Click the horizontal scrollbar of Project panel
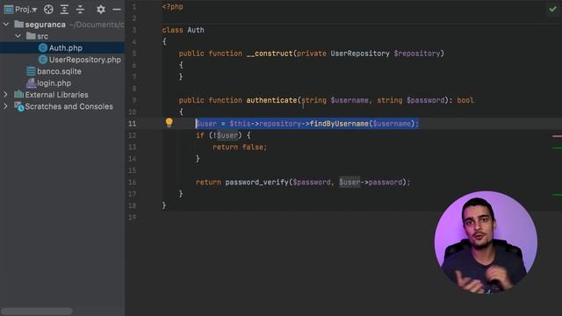This screenshot has width=562, height=316. 37,311
